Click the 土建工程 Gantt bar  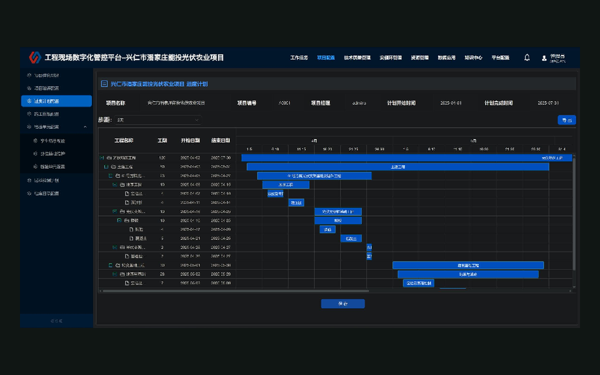[398, 167]
